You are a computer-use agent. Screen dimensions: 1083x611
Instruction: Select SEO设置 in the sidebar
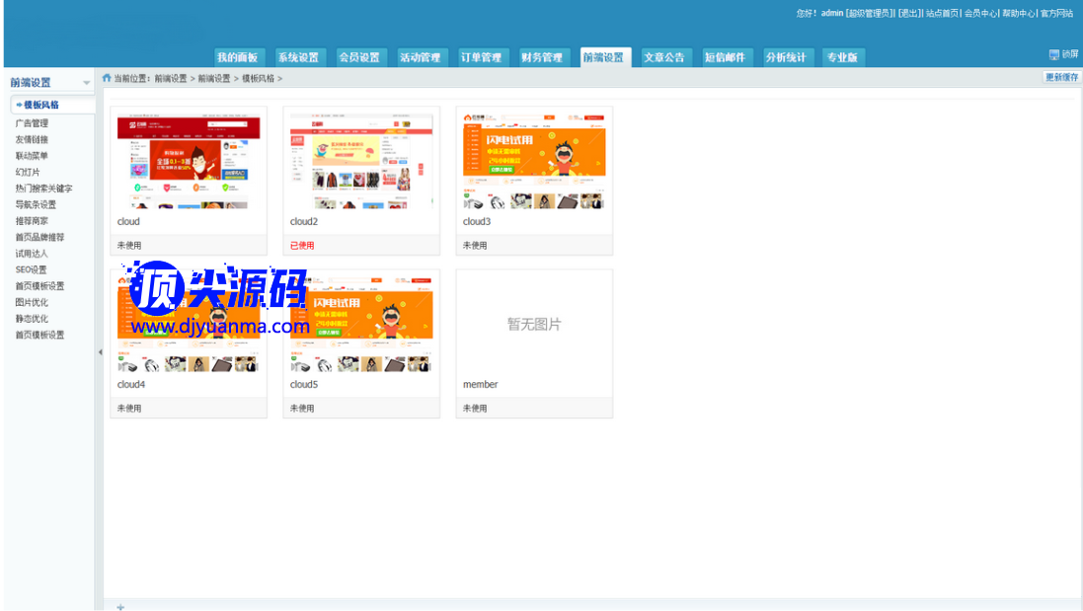(x=31, y=269)
